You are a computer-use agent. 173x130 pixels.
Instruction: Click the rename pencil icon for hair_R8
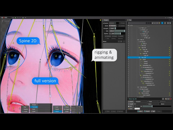coord(163,99)
